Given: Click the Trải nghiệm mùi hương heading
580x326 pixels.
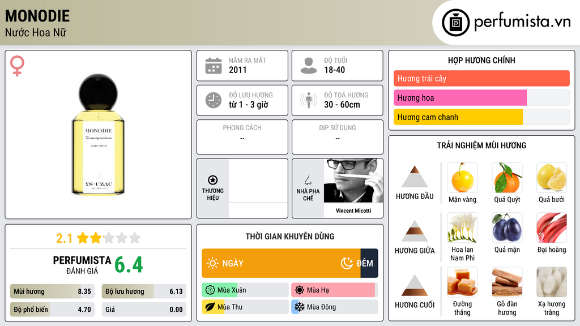Looking at the screenshot, I should (x=481, y=145).
